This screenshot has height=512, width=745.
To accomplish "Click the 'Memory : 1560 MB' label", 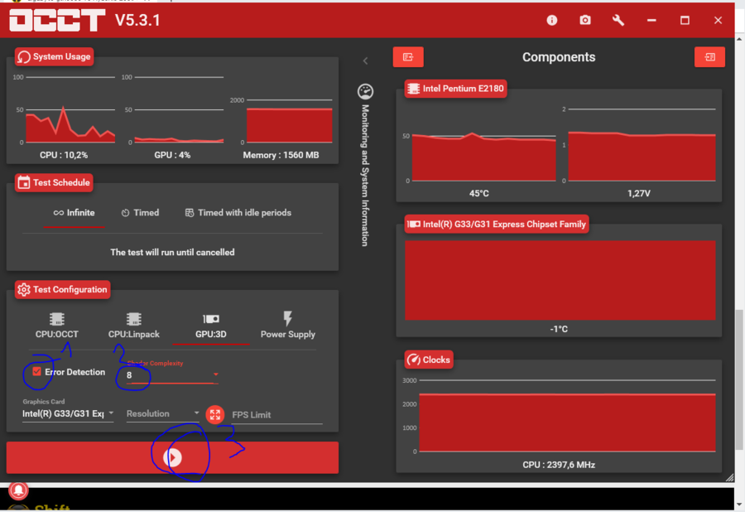I will click(281, 155).
